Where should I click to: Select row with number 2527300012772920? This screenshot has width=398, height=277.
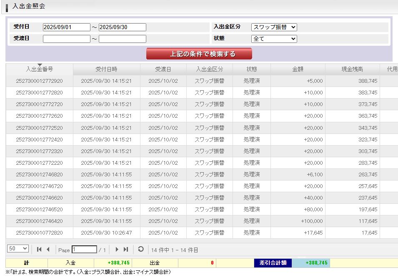tap(39, 81)
